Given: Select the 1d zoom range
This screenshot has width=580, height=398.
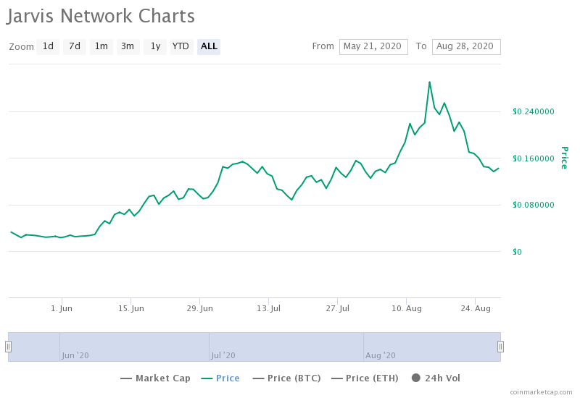Looking at the screenshot, I should pyautogui.click(x=48, y=46).
